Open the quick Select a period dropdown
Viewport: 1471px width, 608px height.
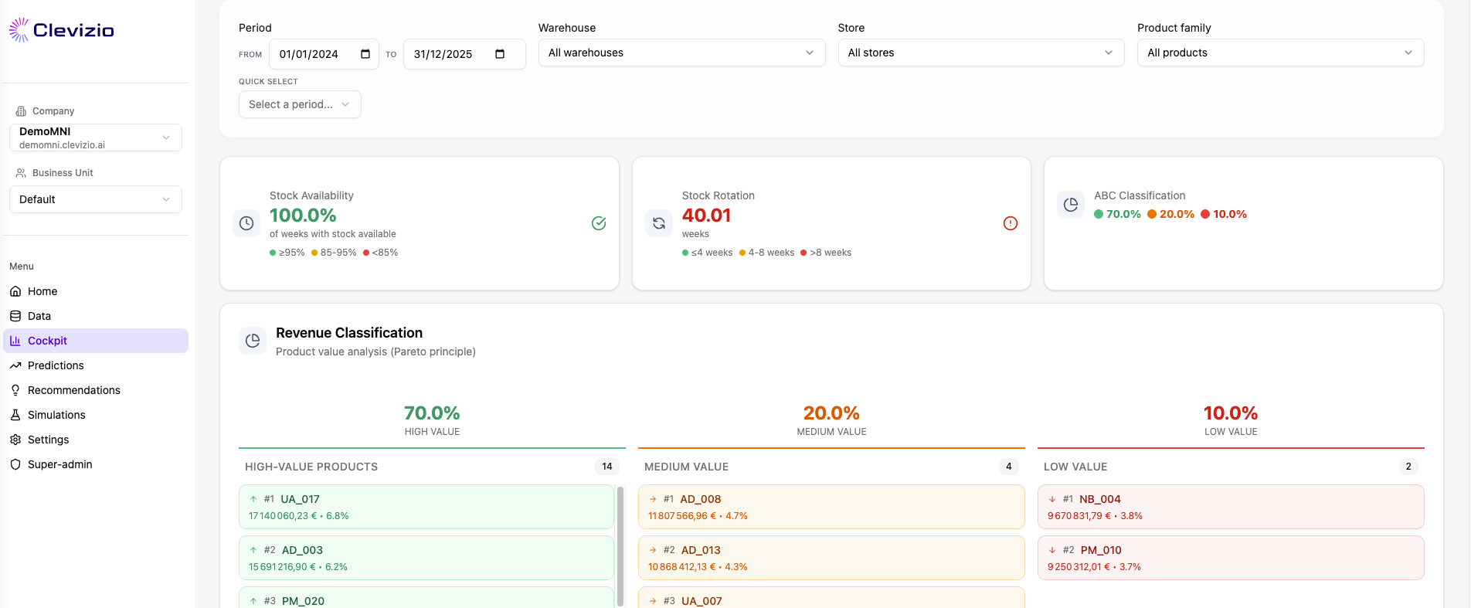coord(300,104)
